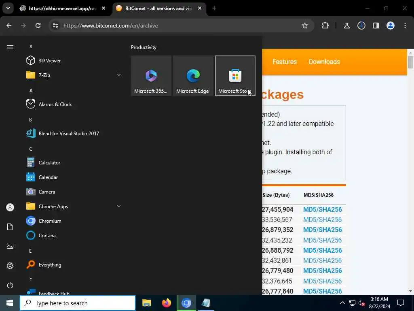Viewport: 414px width, 311px height.
Task: Launch the Calculator app
Action: pyautogui.click(x=74, y=163)
